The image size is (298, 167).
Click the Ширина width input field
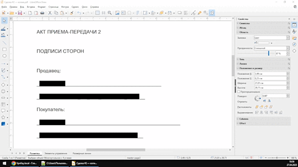[x=270, y=83]
